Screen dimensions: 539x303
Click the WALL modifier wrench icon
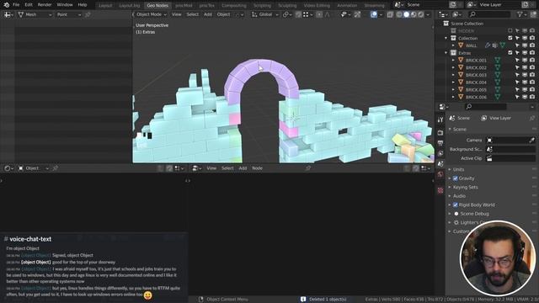488,45
